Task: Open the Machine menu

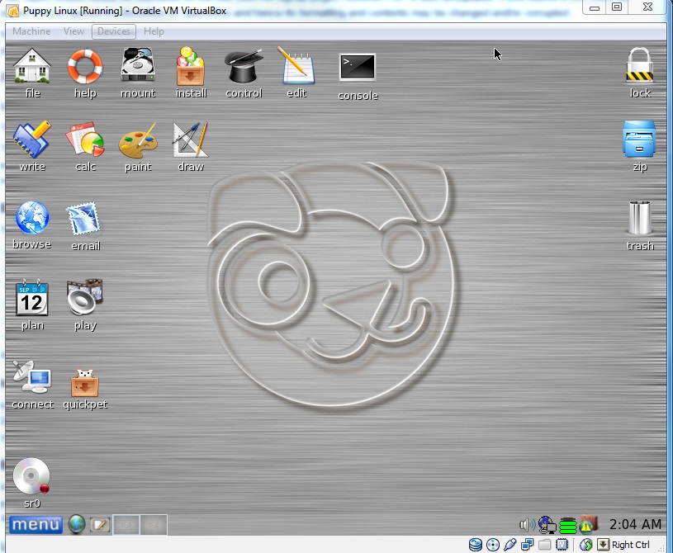Action: [x=31, y=31]
